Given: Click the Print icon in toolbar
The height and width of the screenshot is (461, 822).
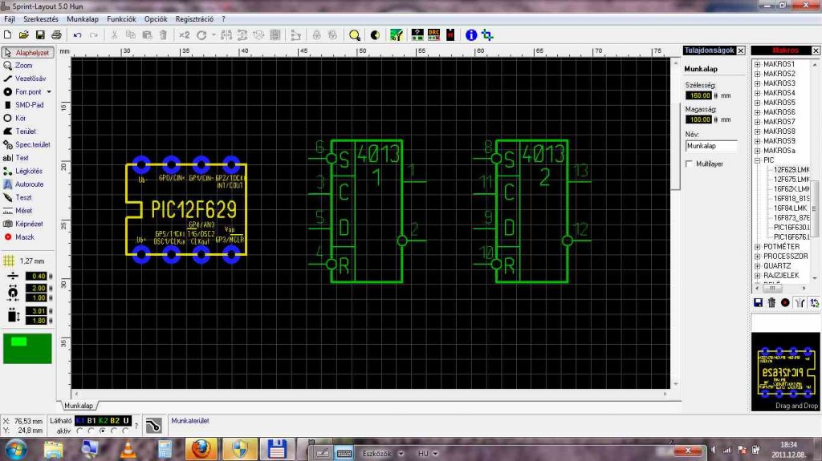Looking at the screenshot, I should click(56, 35).
